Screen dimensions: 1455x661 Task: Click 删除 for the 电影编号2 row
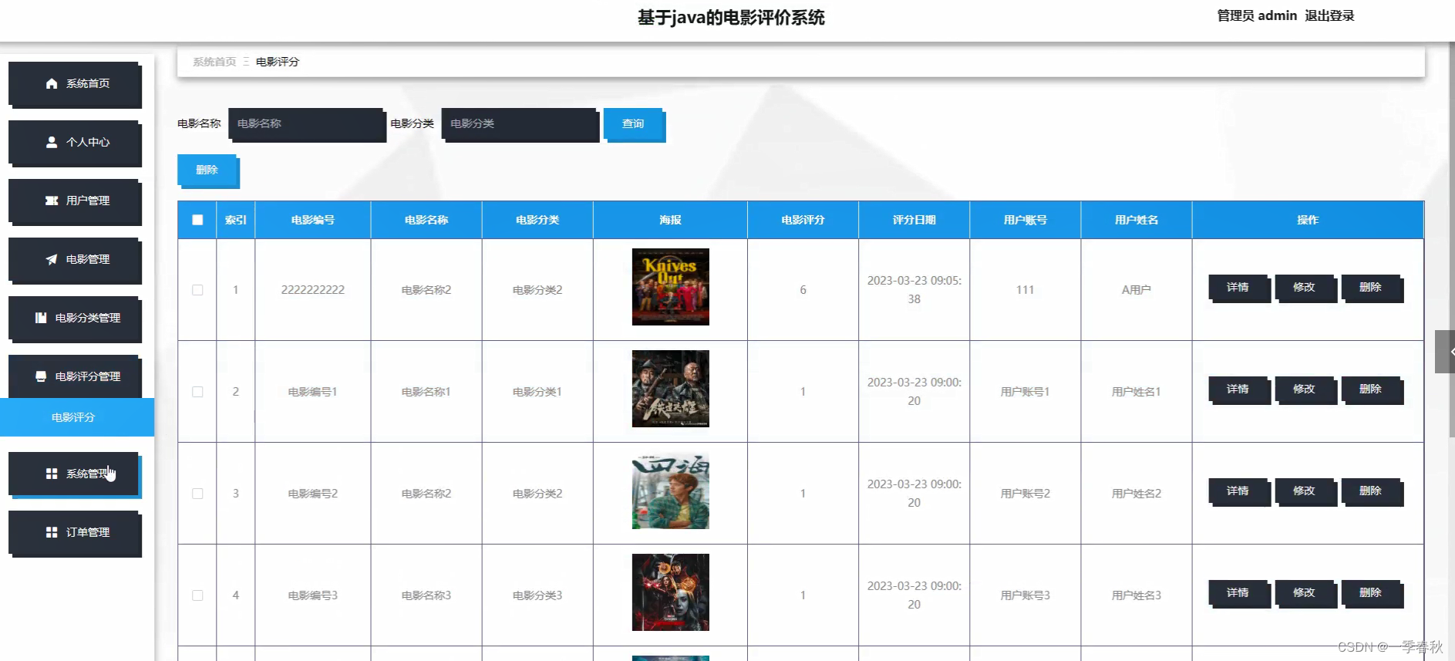point(1371,491)
